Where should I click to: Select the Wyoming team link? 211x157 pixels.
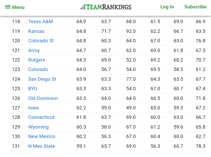[38, 127]
